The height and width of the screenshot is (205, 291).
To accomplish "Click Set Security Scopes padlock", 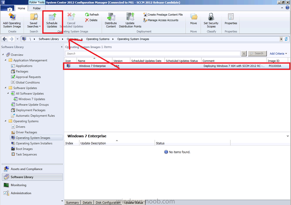I will tap(211, 17).
